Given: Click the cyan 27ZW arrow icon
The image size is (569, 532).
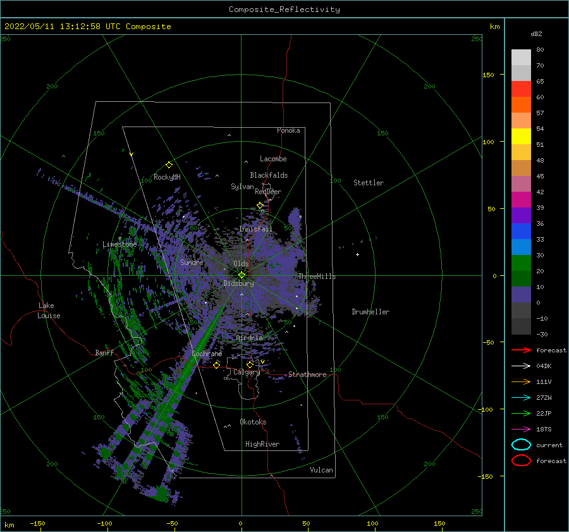Looking at the screenshot, I should click(x=521, y=398).
